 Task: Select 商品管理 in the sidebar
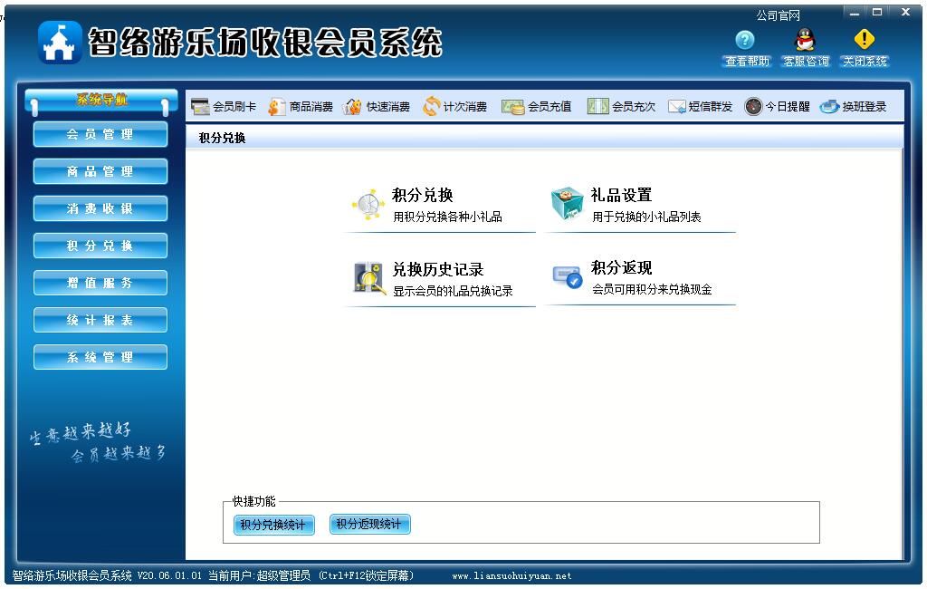click(x=100, y=171)
